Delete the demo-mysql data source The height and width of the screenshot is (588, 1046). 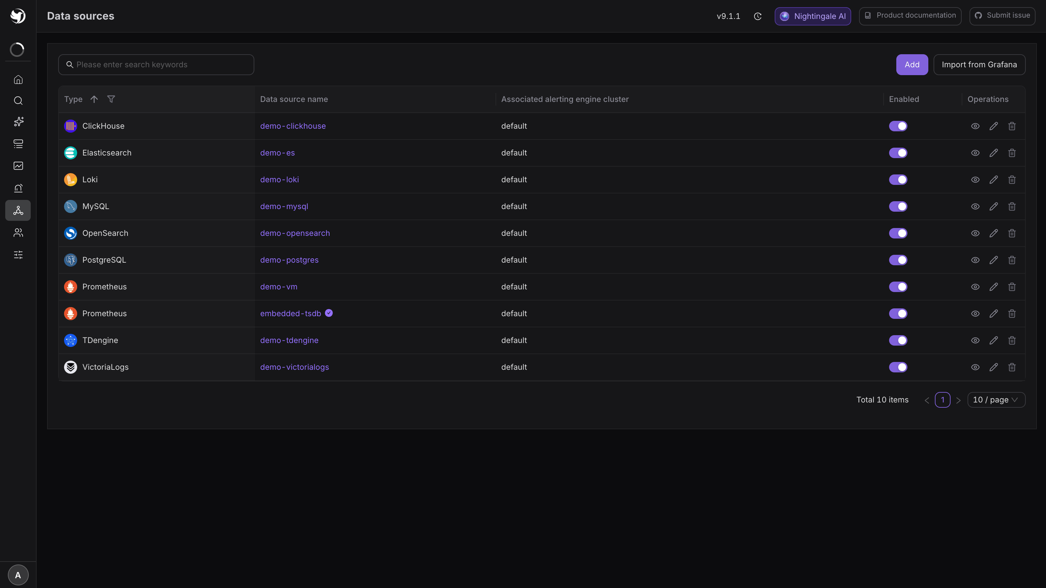[1012, 206]
